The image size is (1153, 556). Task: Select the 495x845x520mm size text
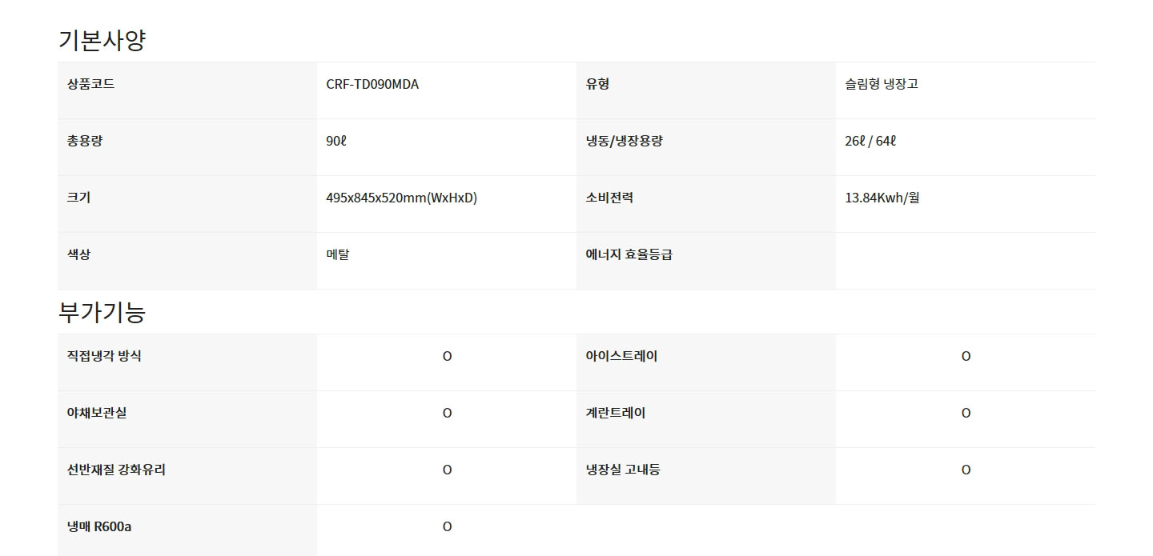coord(401,198)
